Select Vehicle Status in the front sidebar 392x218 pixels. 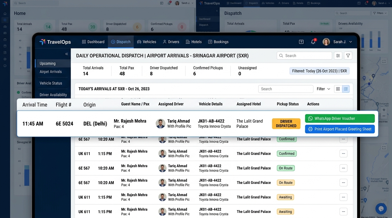pyautogui.click(x=51, y=83)
